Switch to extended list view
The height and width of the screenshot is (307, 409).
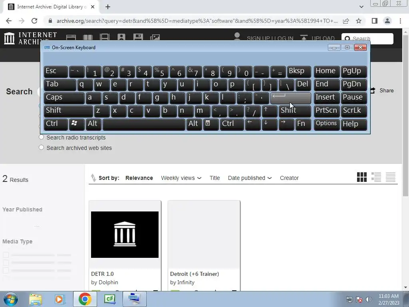pyautogui.click(x=376, y=177)
